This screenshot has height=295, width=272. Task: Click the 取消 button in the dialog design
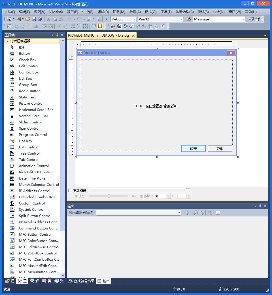[x=220, y=149]
